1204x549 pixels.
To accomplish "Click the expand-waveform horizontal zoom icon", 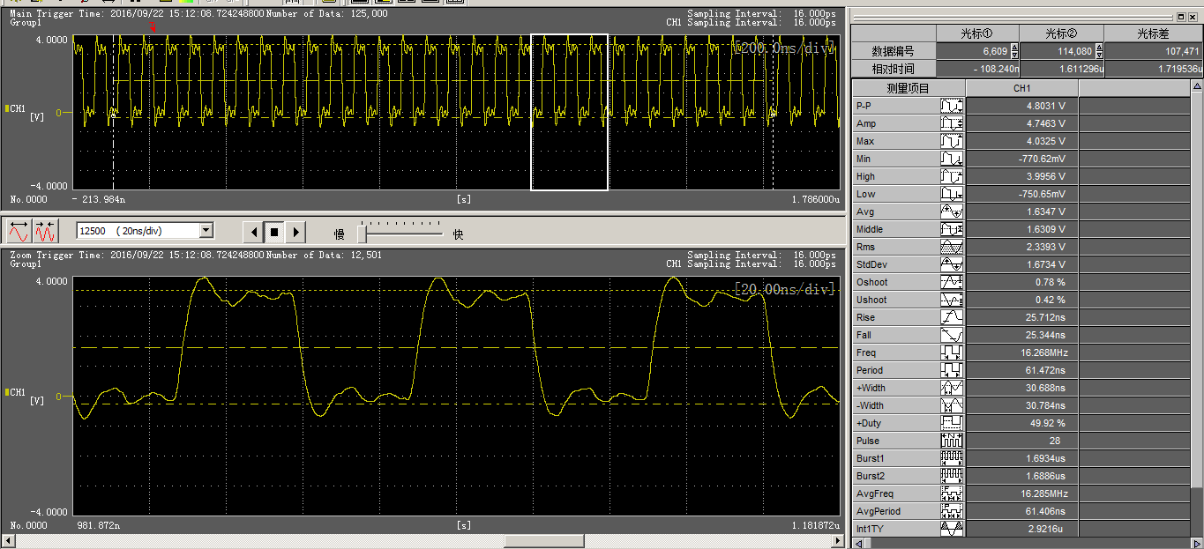I will point(19,232).
